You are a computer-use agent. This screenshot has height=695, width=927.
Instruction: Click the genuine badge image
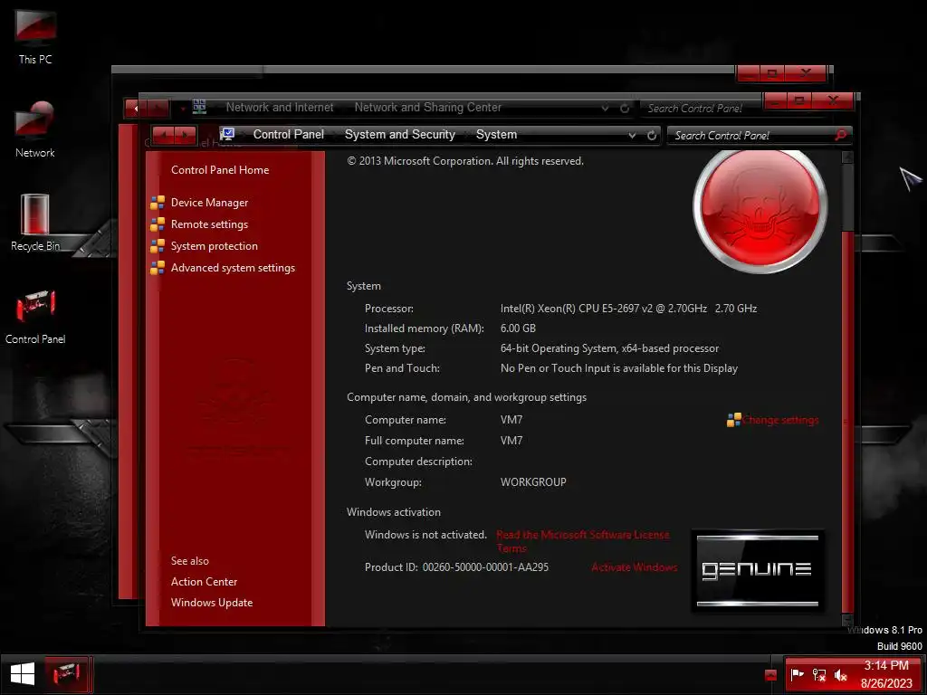pos(758,571)
